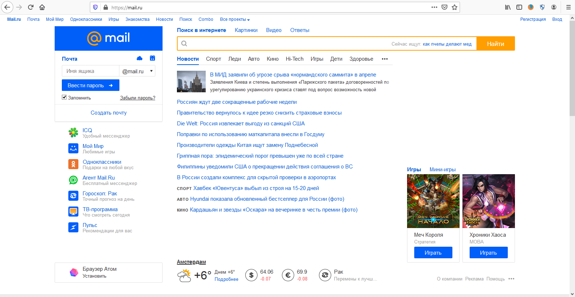575x297 pixels.
Task: Uncheck the Запомнить checkbox
Action: (x=64, y=97)
